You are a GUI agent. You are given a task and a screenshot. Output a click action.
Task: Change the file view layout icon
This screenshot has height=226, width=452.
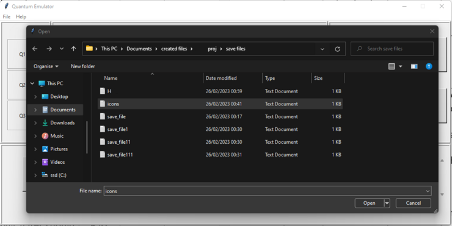pos(392,66)
